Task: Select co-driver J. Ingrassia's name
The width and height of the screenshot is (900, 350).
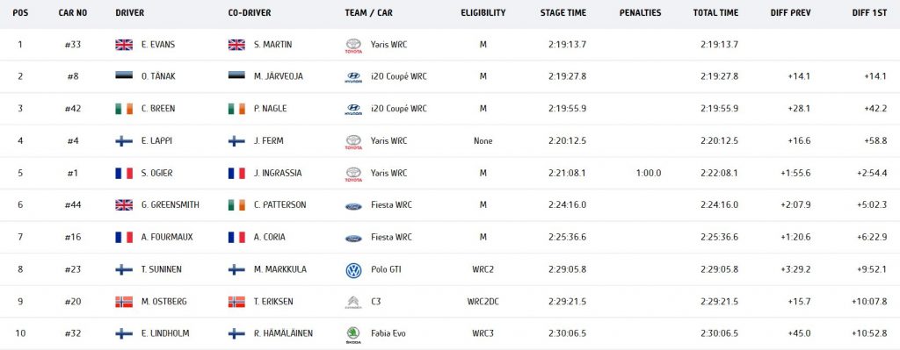Action: click(x=278, y=173)
